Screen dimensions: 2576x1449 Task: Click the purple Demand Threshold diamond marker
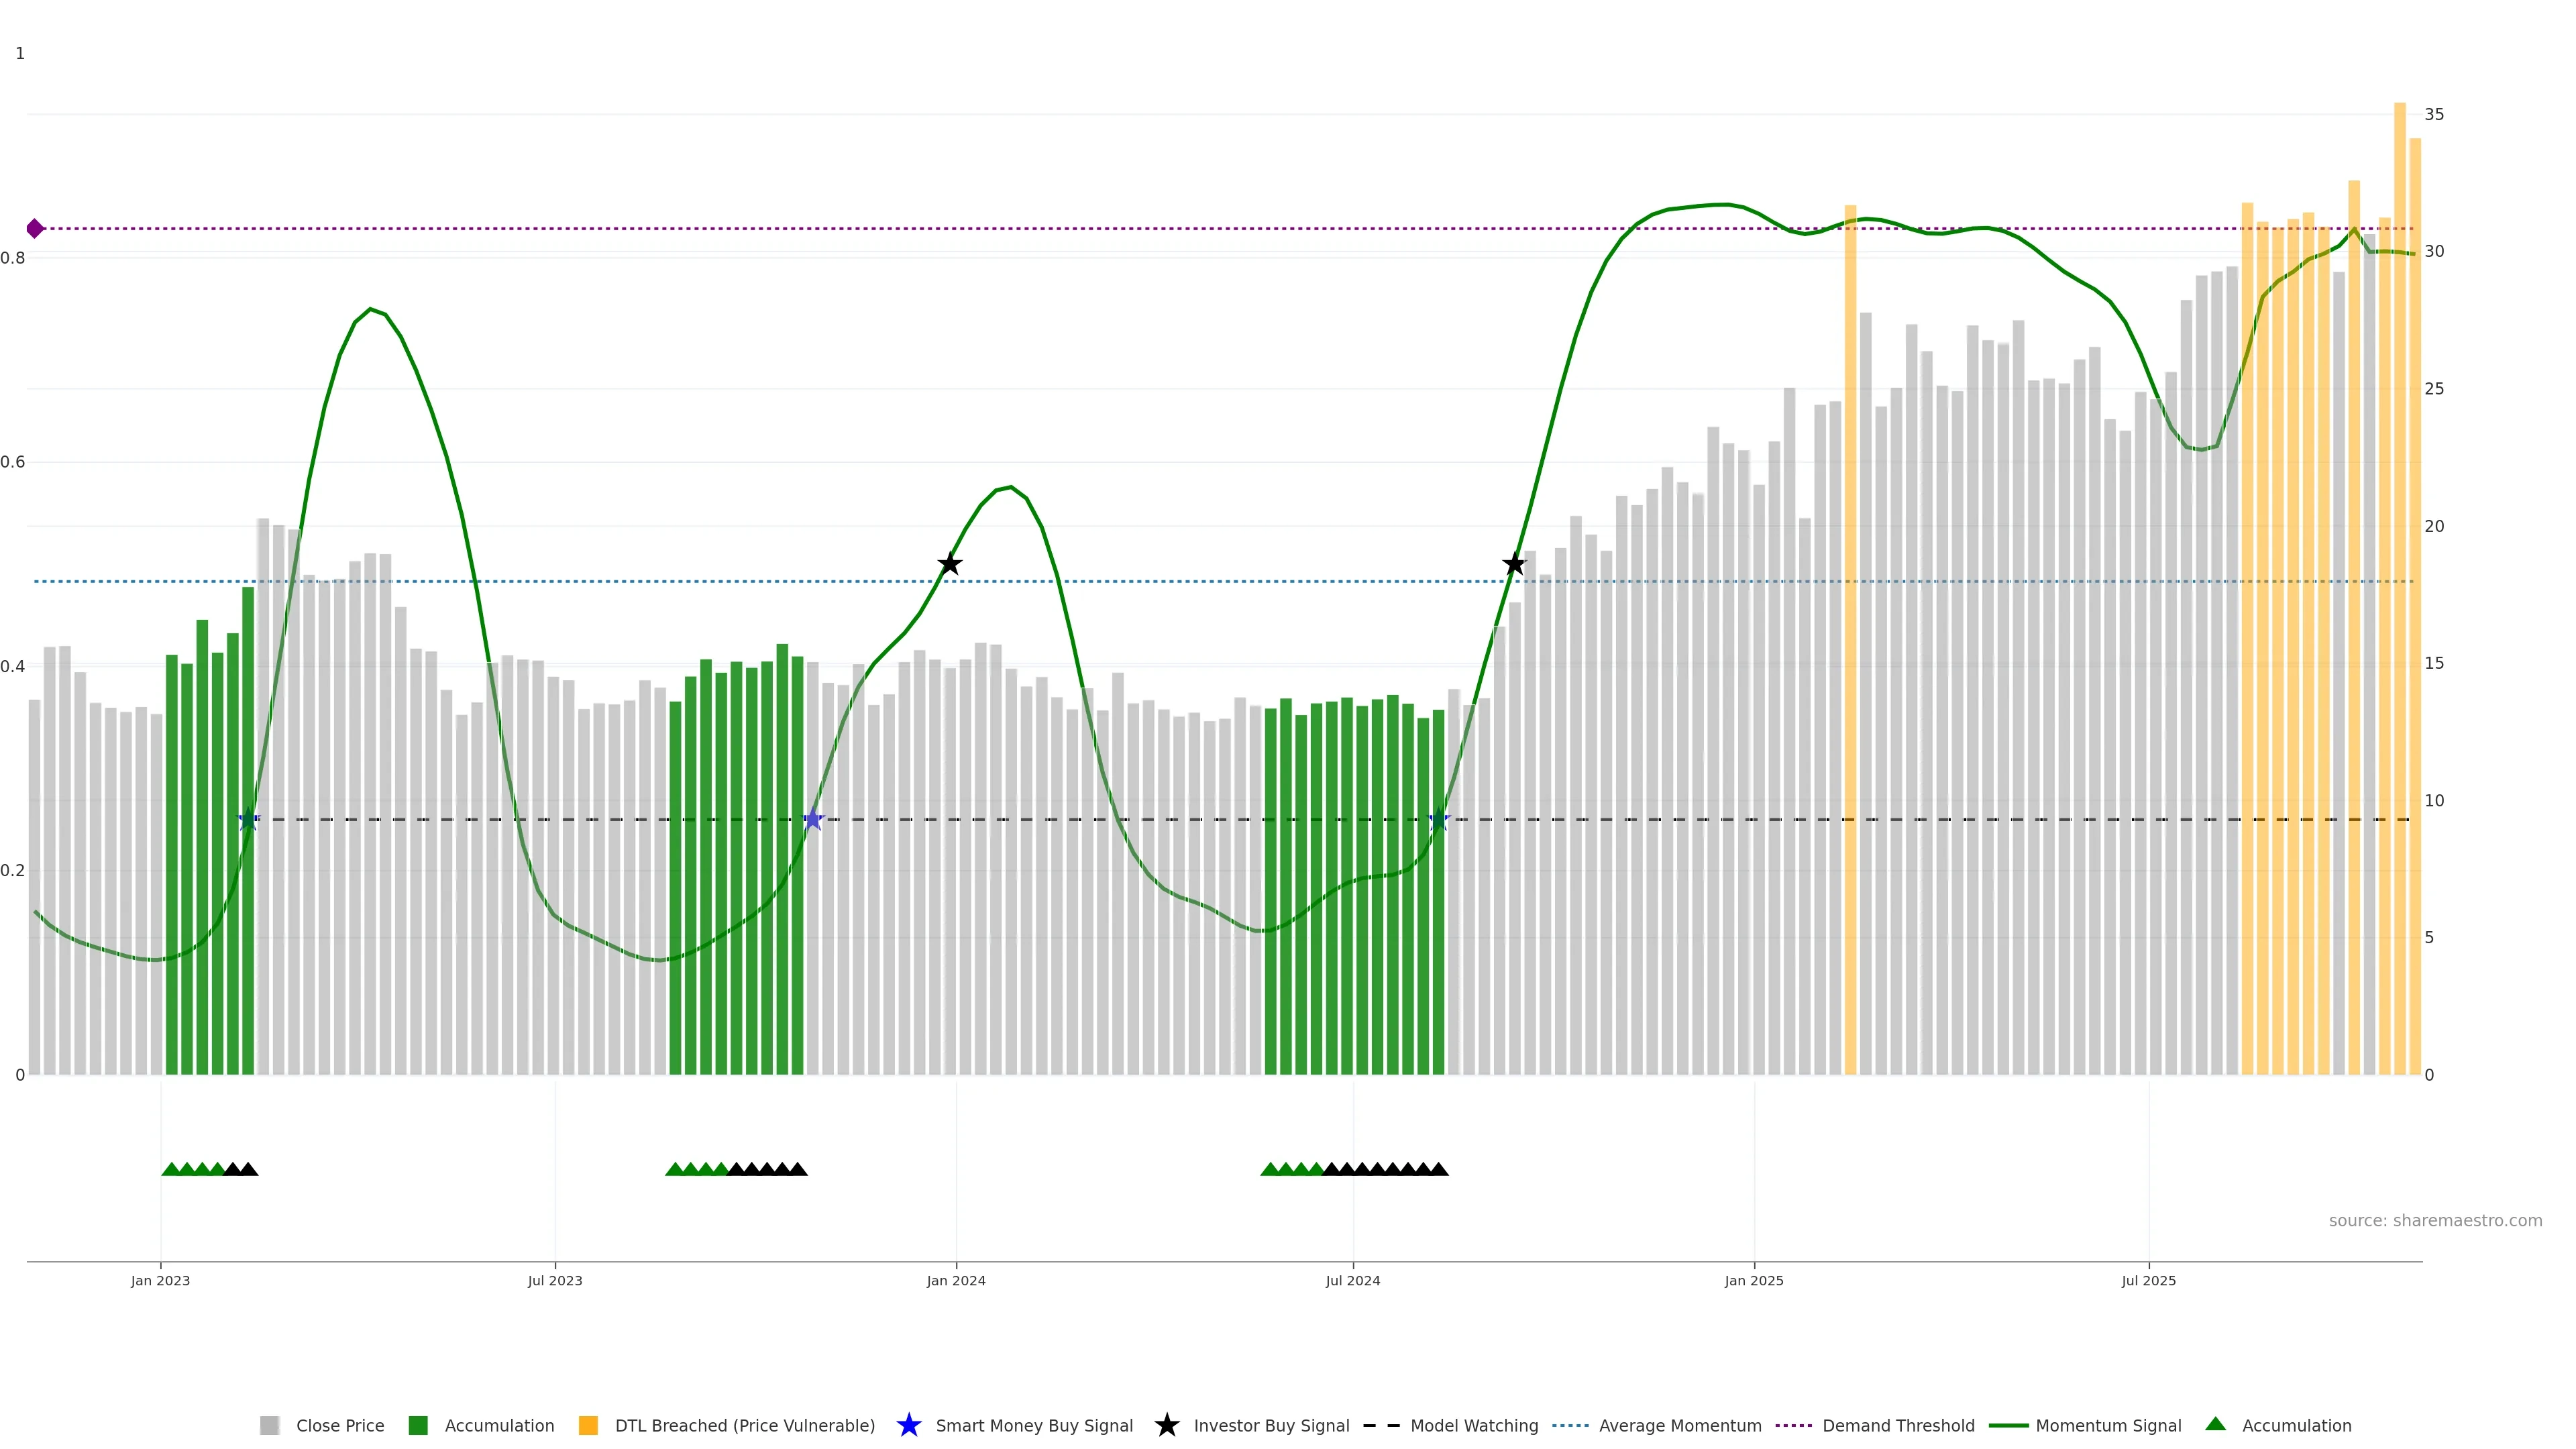click(35, 229)
